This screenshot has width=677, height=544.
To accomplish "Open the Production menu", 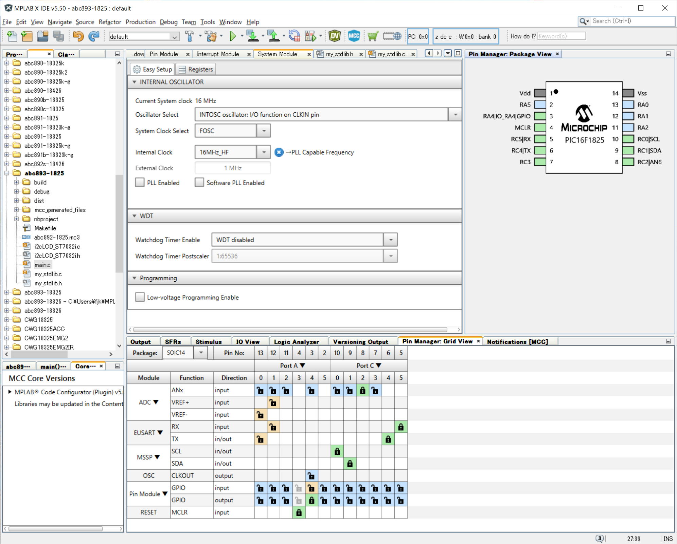I will [140, 22].
